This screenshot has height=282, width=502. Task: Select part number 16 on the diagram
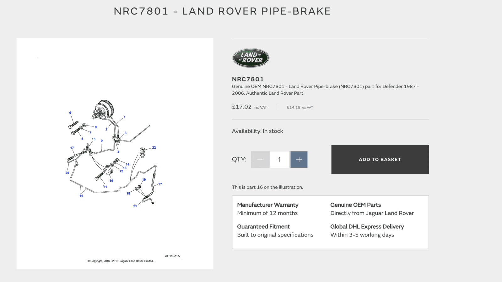pyautogui.click(x=81, y=196)
